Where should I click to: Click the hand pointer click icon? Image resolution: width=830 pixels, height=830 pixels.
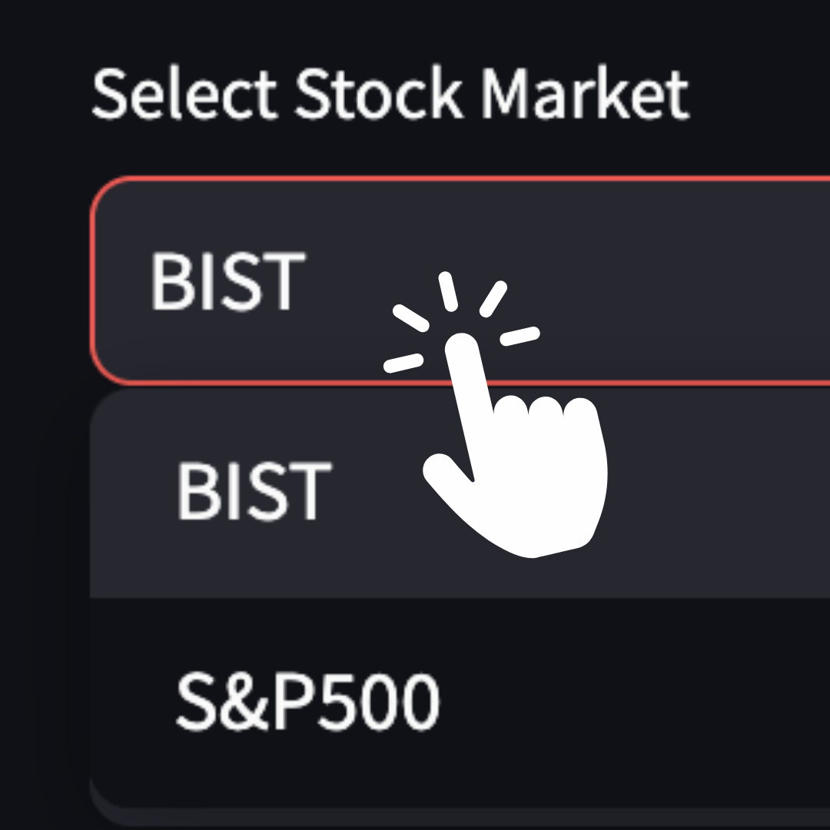pyautogui.click(x=496, y=414)
